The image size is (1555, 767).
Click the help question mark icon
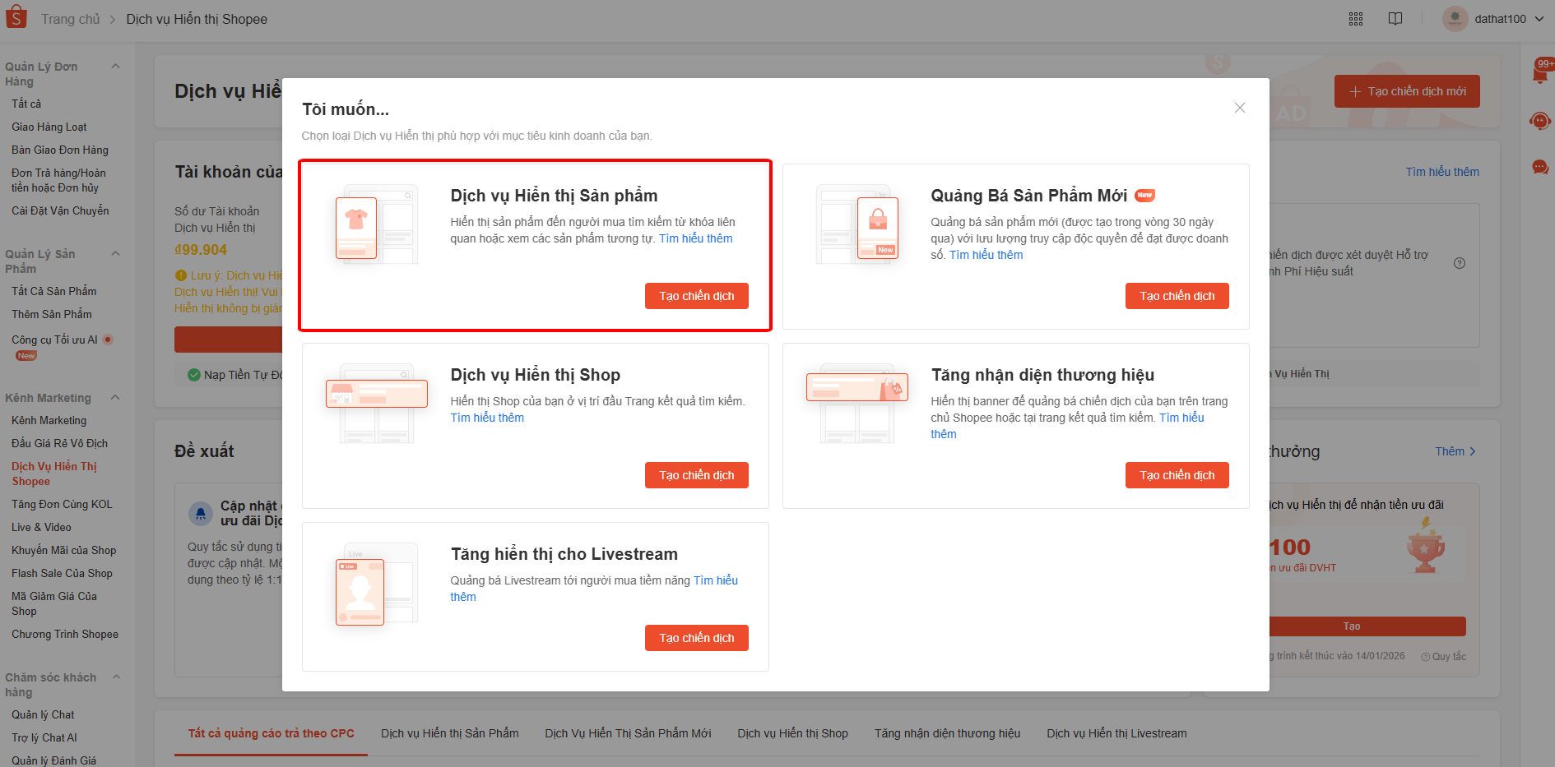click(x=1460, y=263)
